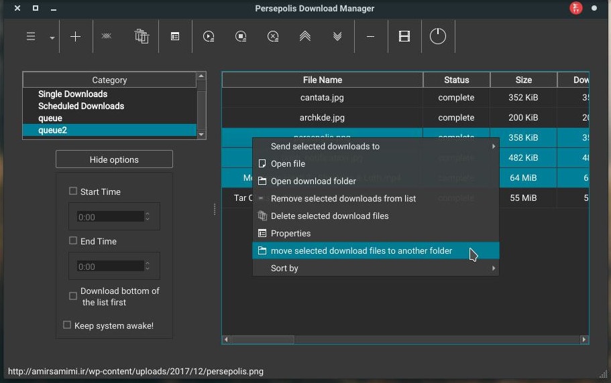Click the power exit icon in toolbar
This screenshot has width=611, height=383.
(437, 36)
